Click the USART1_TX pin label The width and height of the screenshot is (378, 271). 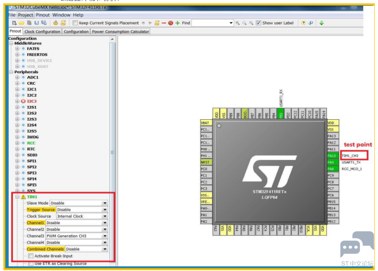tap(351, 162)
